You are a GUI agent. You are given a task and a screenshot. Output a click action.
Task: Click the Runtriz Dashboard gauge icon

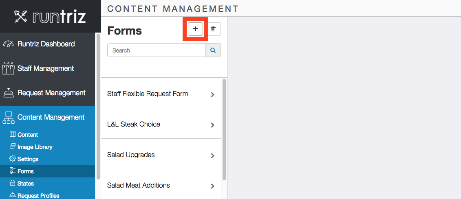point(8,44)
